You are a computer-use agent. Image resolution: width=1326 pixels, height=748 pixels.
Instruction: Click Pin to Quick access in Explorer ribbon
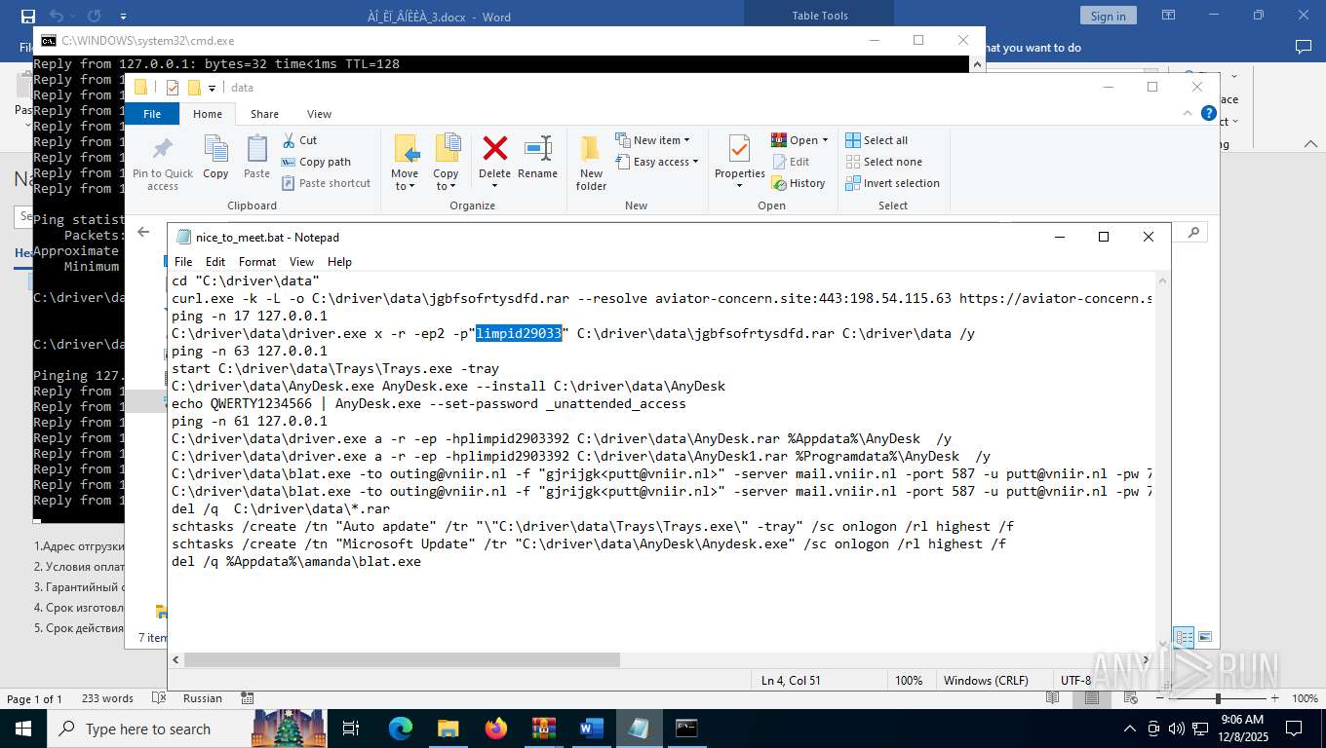(x=163, y=163)
